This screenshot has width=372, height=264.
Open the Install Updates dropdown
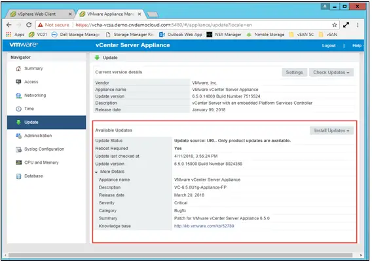tap(331, 131)
